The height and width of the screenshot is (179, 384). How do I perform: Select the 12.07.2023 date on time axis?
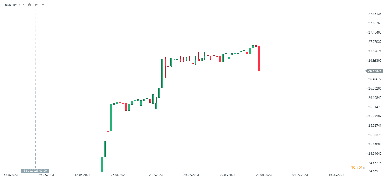coord(155,175)
